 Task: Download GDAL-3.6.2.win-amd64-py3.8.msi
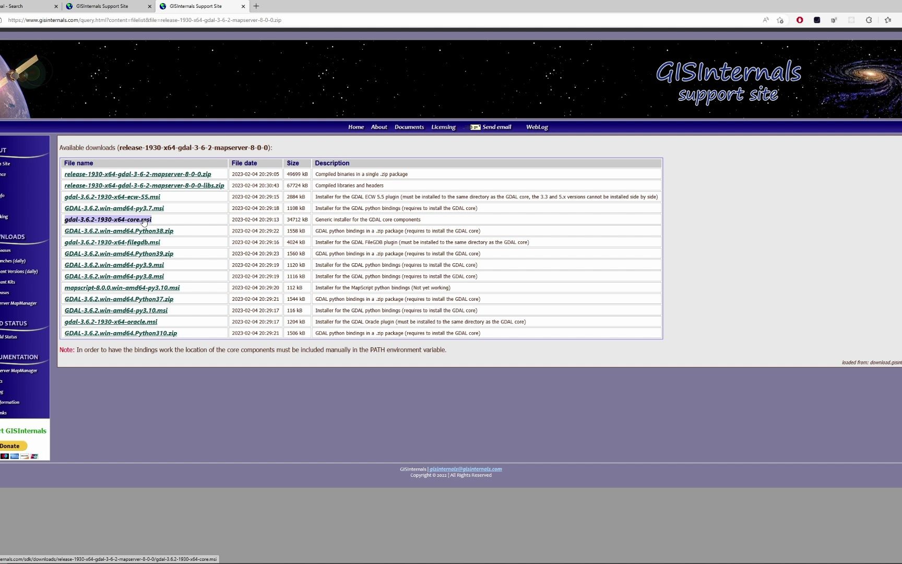click(x=114, y=276)
